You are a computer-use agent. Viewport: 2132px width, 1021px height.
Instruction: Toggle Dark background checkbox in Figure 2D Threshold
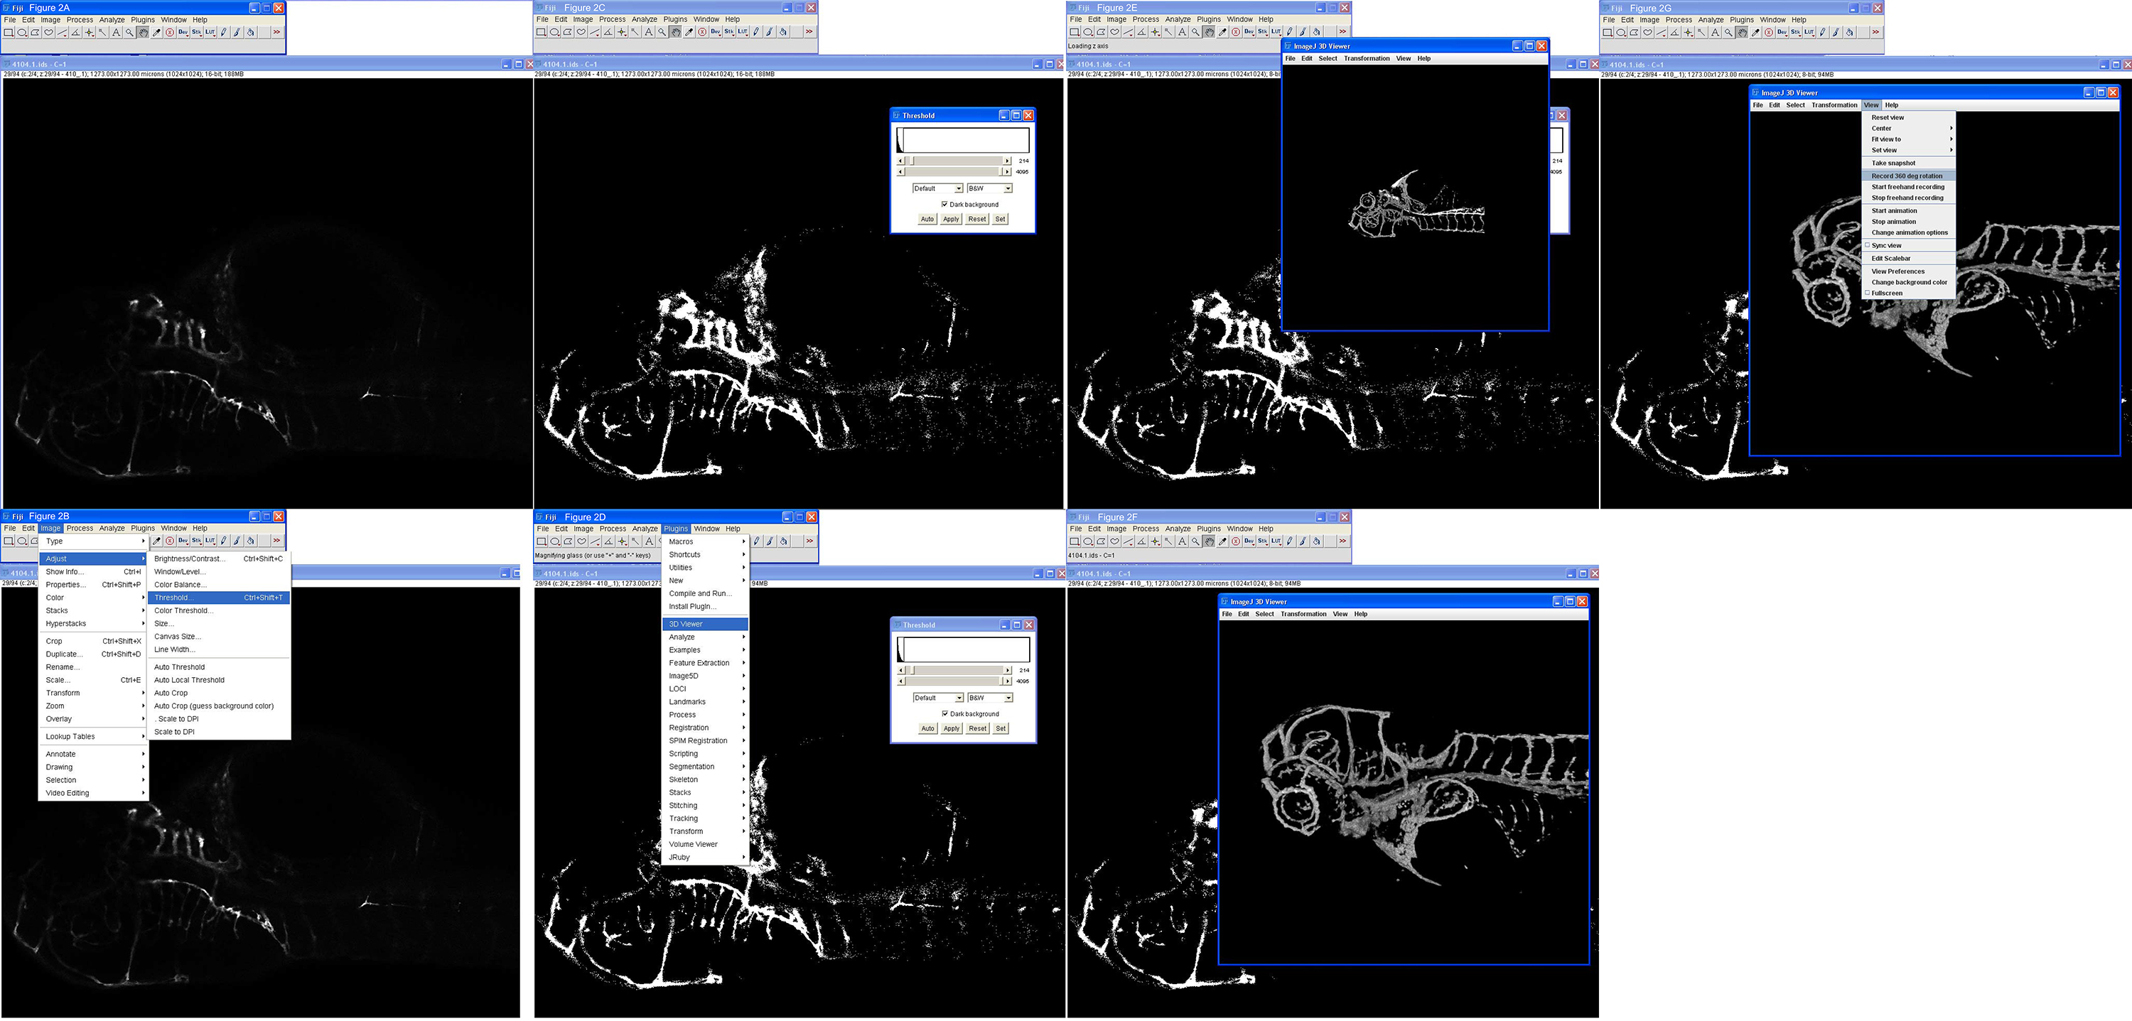point(945,713)
